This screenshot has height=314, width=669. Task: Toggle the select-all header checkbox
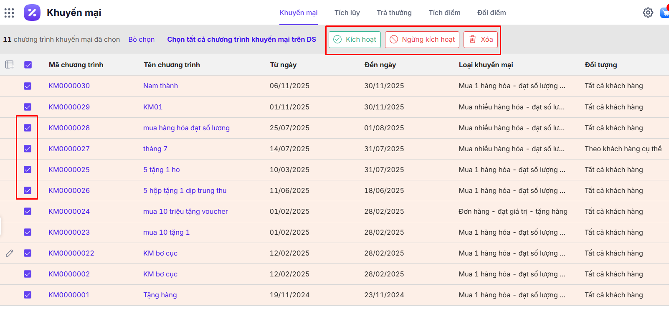point(28,65)
